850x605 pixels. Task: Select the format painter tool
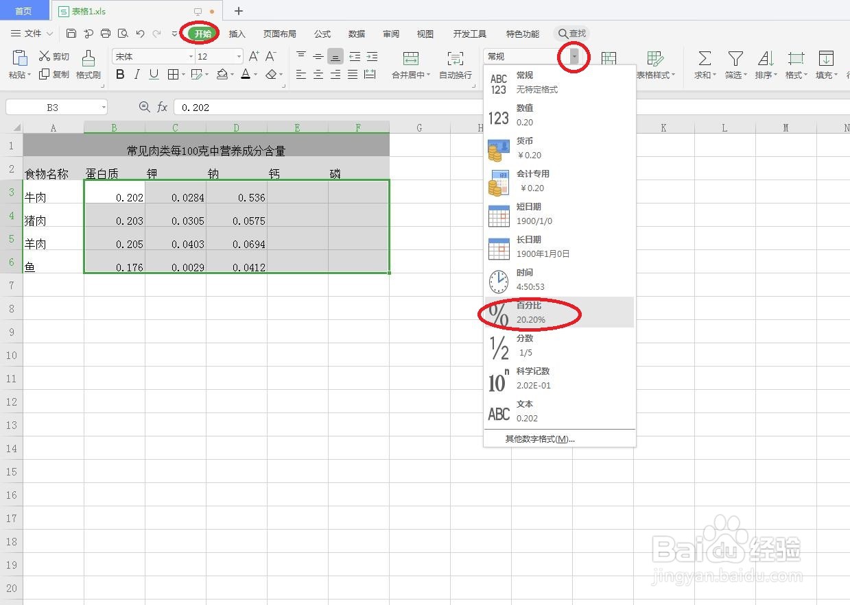point(88,65)
